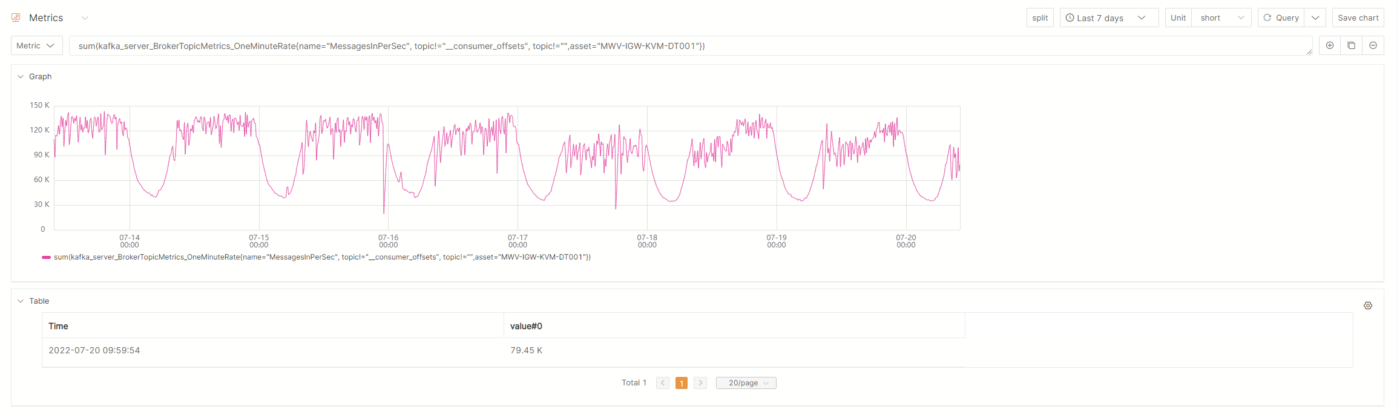Screen dimensions: 1397x415
Task: Click the add query plus icon
Action: pos(1330,45)
